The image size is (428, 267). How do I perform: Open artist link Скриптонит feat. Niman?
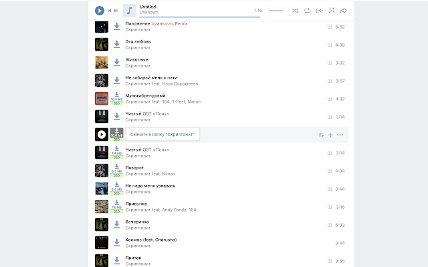click(x=150, y=174)
